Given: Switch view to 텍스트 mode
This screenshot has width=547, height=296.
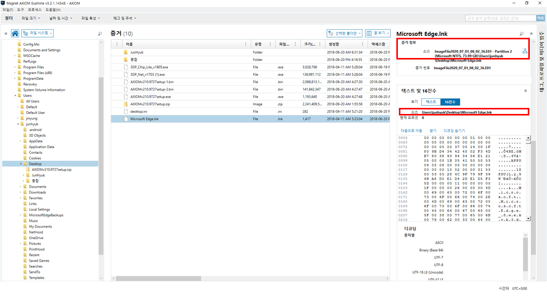Looking at the screenshot, I should pyautogui.click(x=431, y=102).
